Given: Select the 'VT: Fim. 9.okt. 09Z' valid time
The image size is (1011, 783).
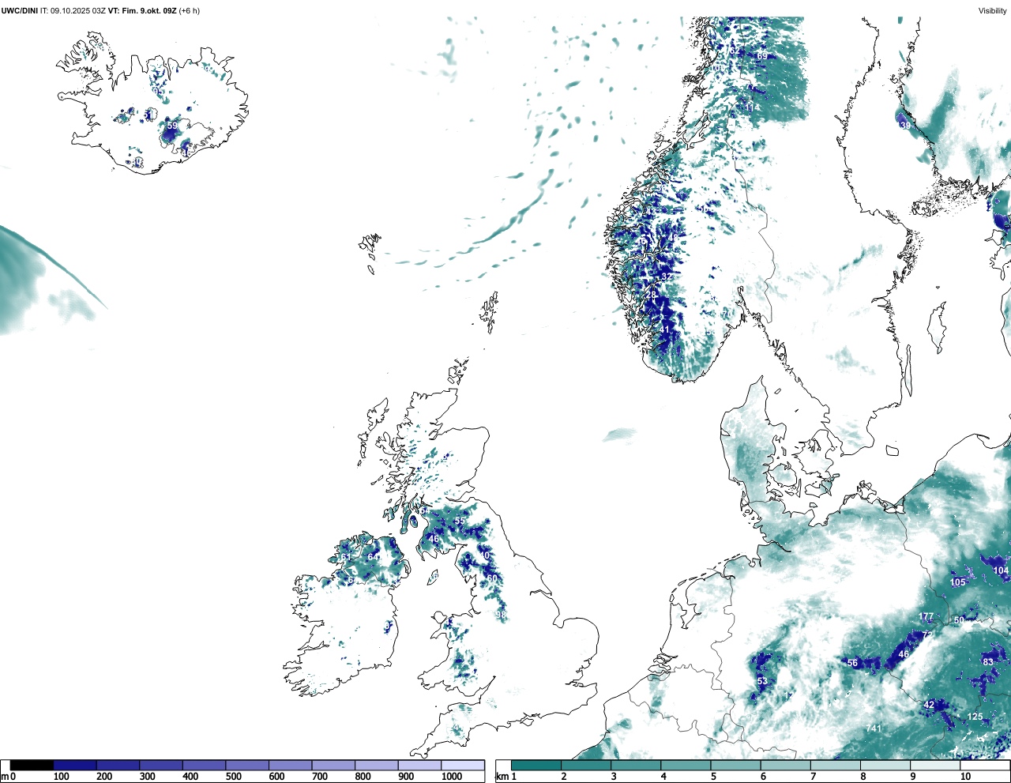Looking at the screenshot, I should (142, 10).
